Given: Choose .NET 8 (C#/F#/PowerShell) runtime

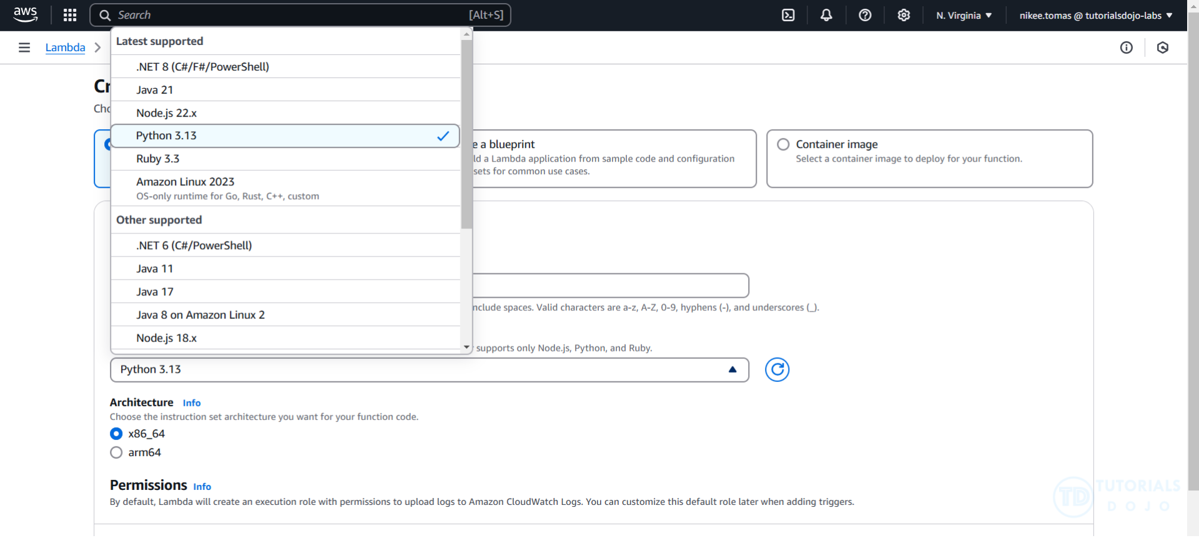Looking at the screenshot, I should tap(285, 67).
